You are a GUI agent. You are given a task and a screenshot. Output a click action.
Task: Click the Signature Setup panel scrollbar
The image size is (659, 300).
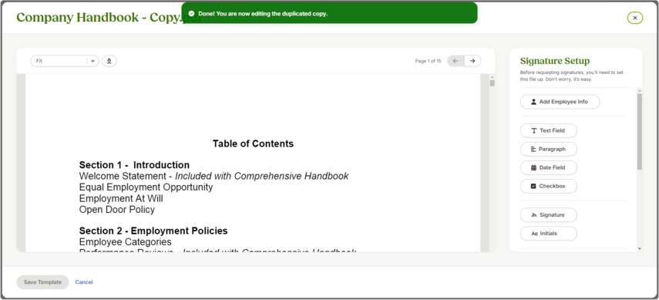[640, 131]
